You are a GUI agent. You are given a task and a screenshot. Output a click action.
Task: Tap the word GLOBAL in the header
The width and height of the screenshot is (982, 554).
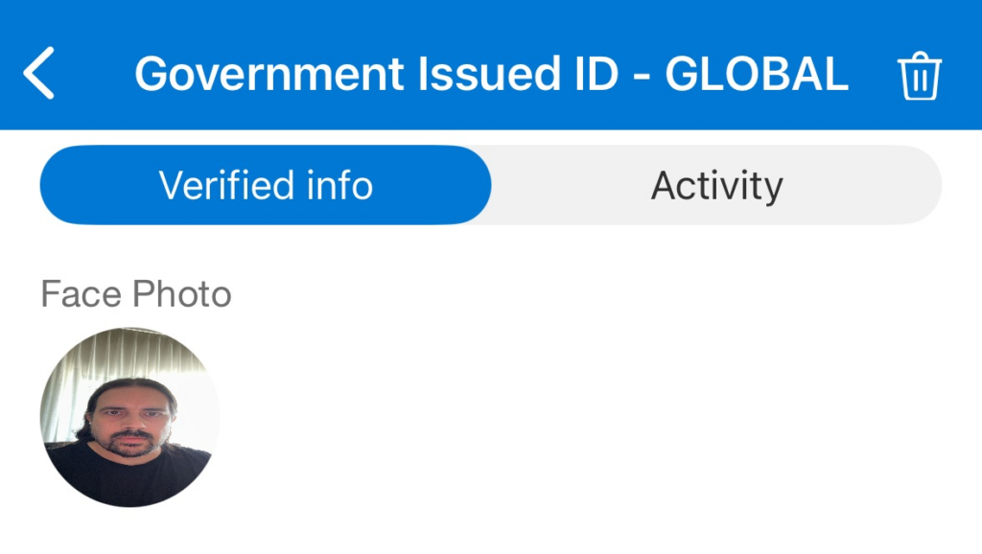757,74
